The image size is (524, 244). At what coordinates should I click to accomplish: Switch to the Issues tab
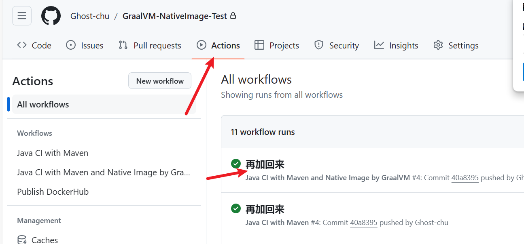point(85,45)
